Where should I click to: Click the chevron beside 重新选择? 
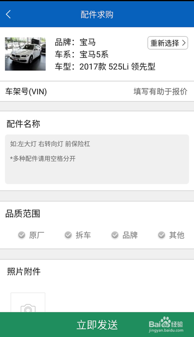(184, 43)
